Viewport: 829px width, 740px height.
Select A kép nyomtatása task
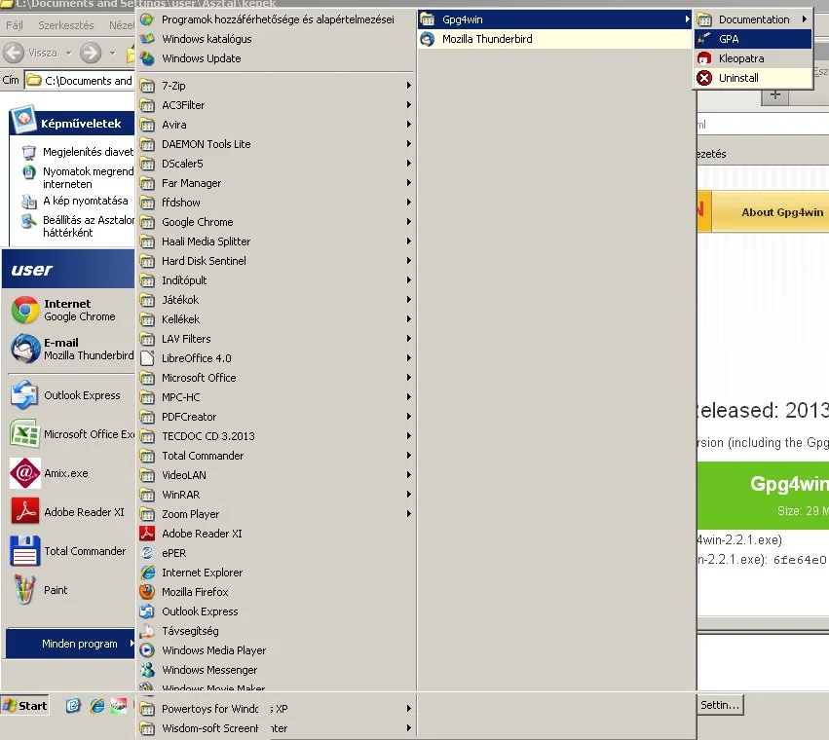point(75,201)
